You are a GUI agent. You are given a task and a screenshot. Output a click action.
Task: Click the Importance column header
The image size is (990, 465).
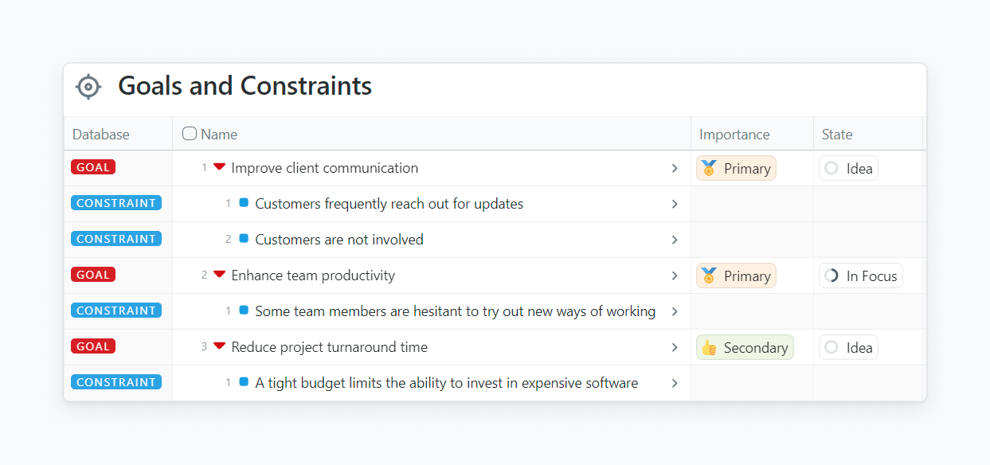pos(734,135)
